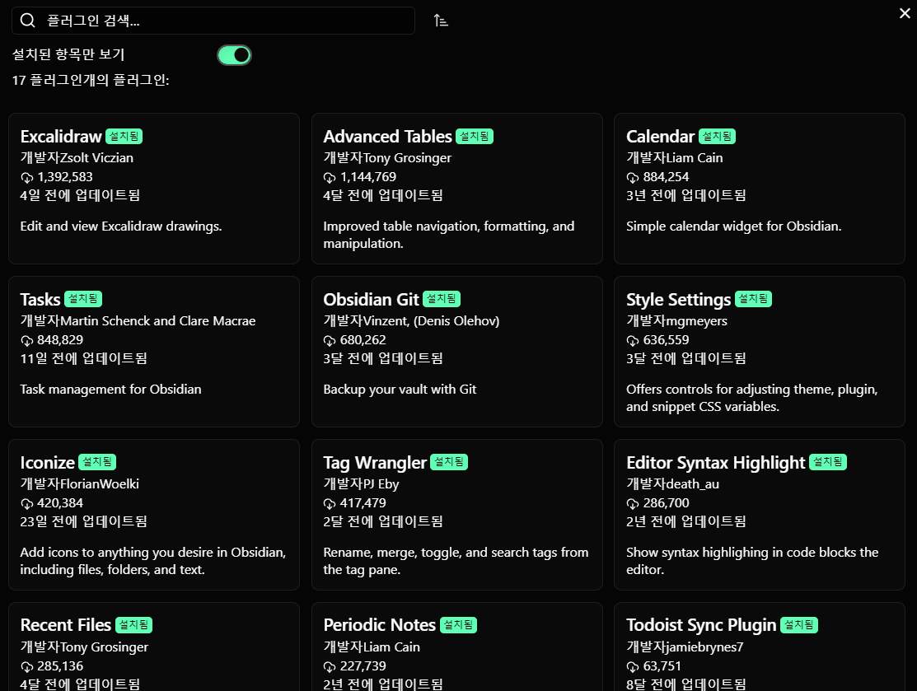Viewport: 917px width, 691px height.
Task: Click developer Tony Grosinger under Advanced Tables
Action: click(387, 158)
